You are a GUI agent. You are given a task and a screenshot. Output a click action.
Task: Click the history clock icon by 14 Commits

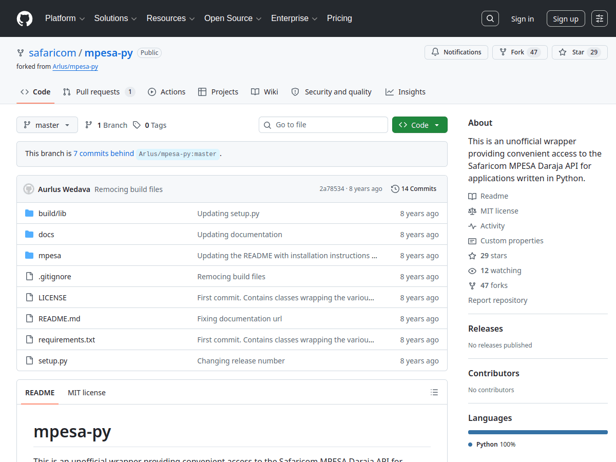pos(395,189)
